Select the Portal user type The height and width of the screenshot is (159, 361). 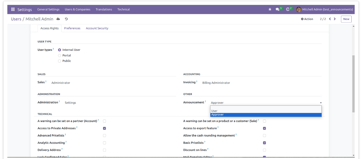pyautogui.click(x=59, y=55)
